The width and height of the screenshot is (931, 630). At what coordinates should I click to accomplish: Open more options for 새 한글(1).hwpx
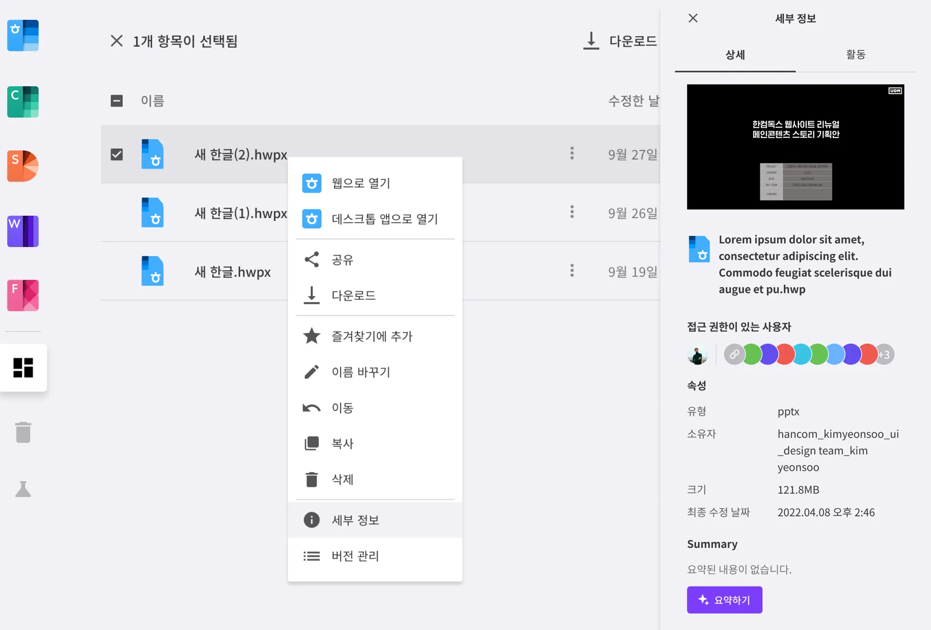[x=572, y=212]
